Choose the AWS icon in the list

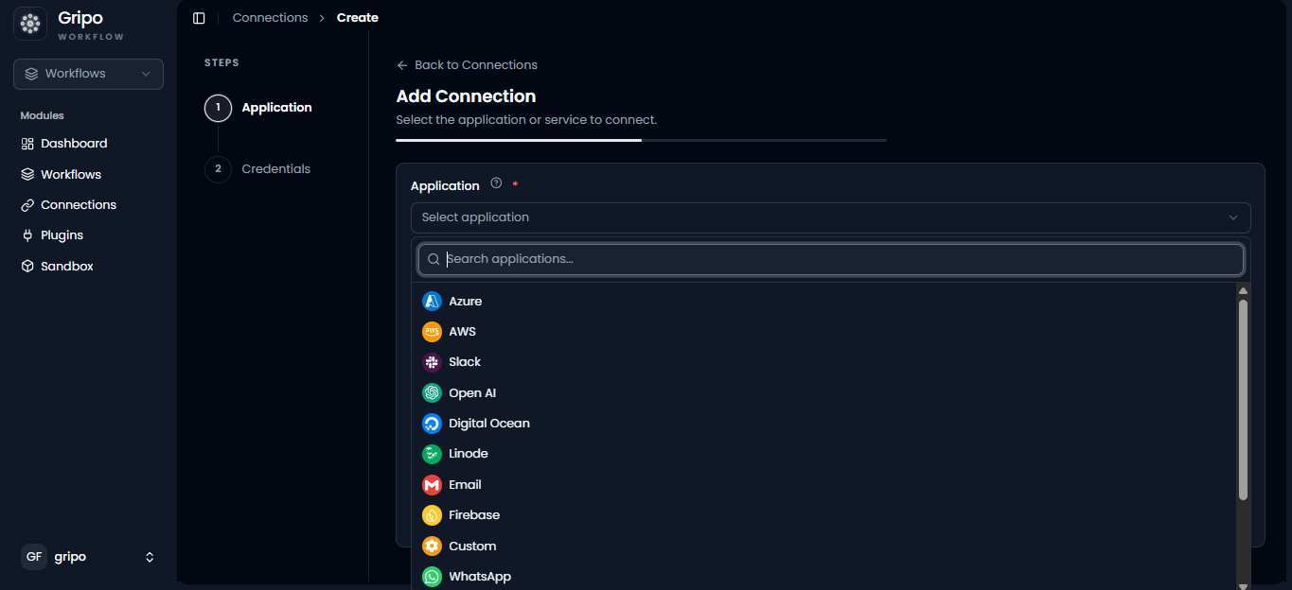pyautogui.click(x=432, y=332)
